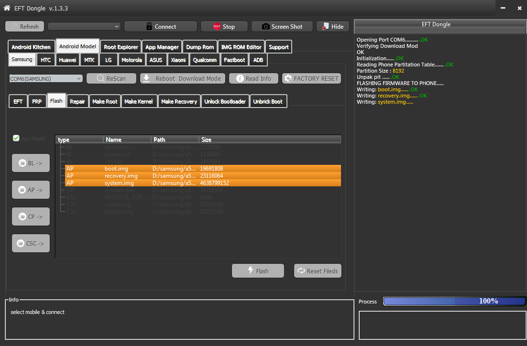The image size is (527, 346).
Task: Click the Flash button with lightning icon
Action: pos(258,271)
